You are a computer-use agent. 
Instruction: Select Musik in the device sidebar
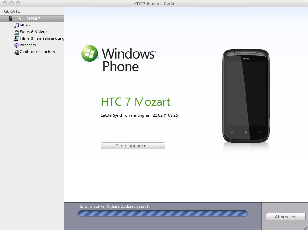coord(26,25)
